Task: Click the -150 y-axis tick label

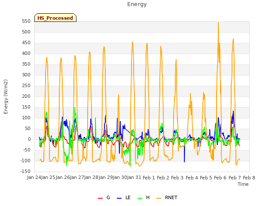Action: point(25,171)
